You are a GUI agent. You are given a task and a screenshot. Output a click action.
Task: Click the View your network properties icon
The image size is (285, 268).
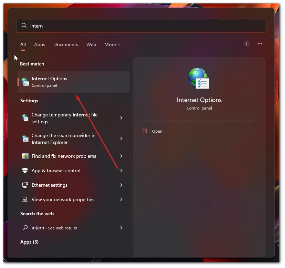[x=25, y=199]
